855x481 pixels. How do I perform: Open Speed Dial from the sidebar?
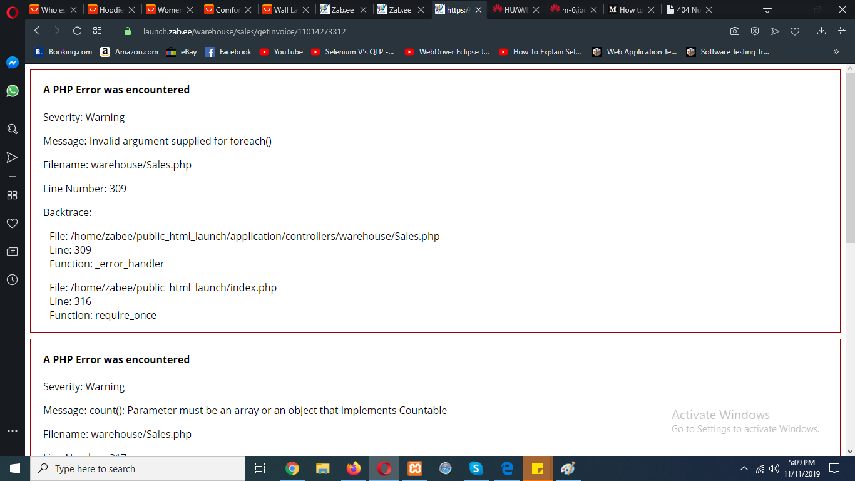point(12,195)
